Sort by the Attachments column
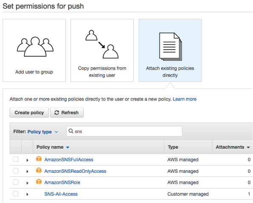Image resolution: width=253 pixels, height=203 pixels. point(233,147)
